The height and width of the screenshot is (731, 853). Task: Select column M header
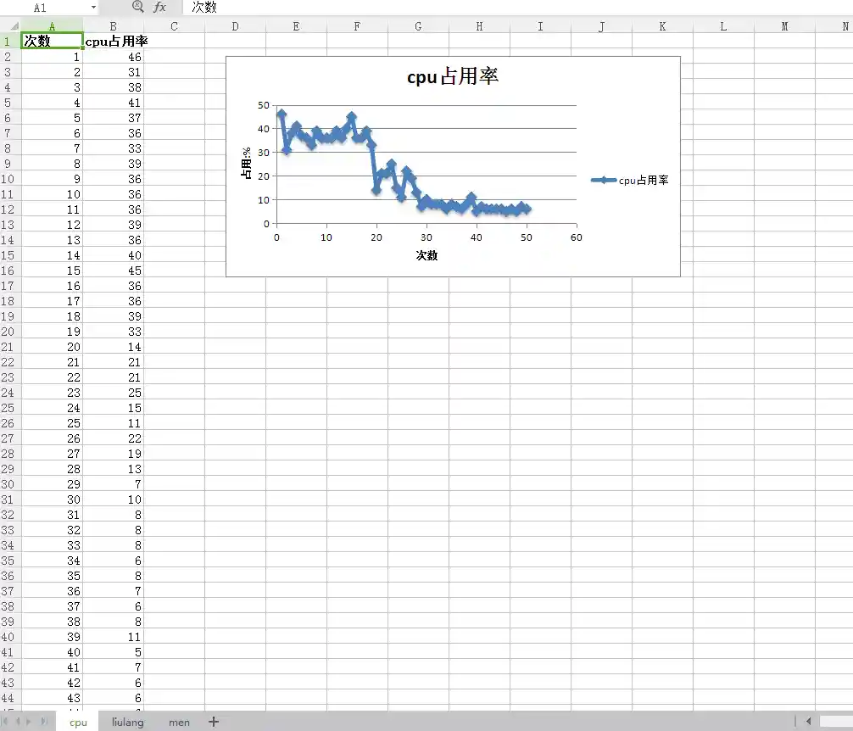coord(784,26)
